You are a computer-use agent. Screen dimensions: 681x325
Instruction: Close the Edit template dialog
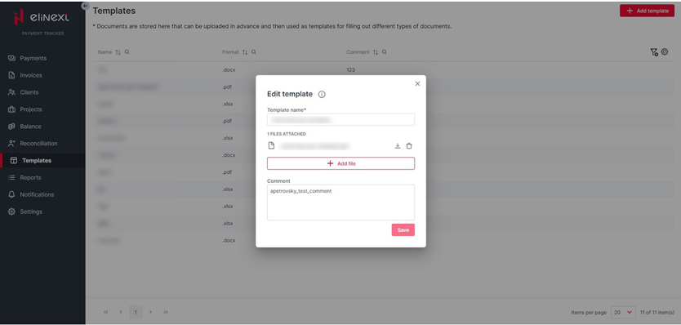(417, 83)
